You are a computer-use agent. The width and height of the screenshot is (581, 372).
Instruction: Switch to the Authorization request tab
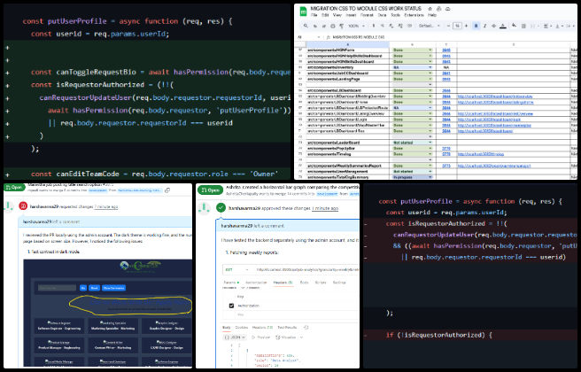click(257, 283)
